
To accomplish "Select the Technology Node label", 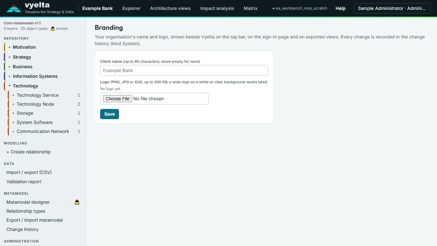I will coord(35,104).
